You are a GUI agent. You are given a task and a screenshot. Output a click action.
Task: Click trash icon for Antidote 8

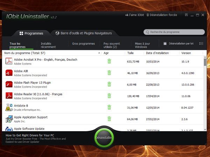click(x=109, y=107)
